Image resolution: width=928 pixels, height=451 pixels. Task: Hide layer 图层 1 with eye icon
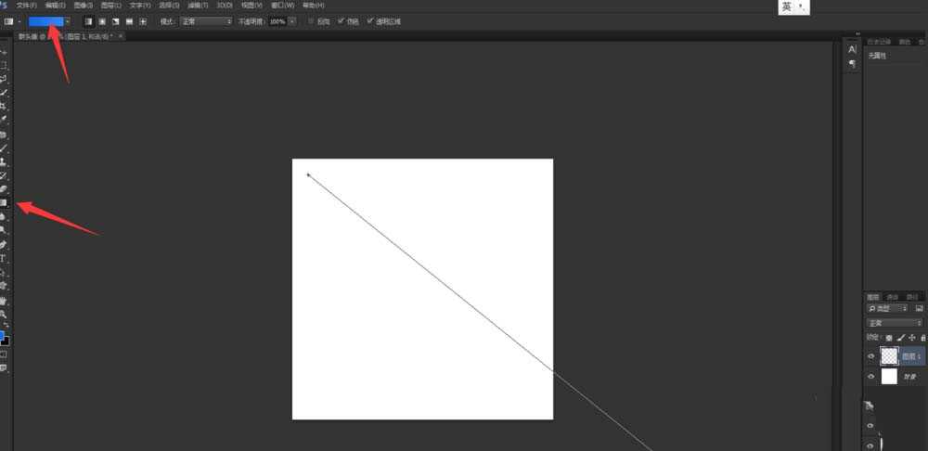pyautogui.click(x=870, y=356)
